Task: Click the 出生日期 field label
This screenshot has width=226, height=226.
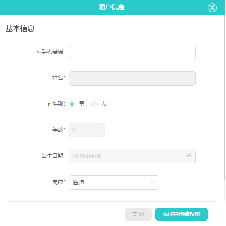Action: (53, 156)
